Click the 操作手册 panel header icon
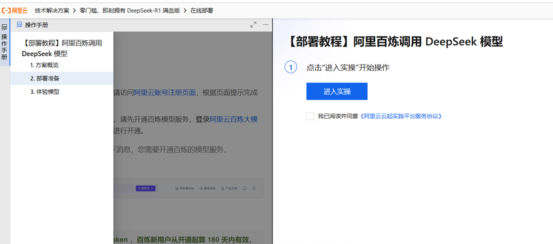The width and height of the screenshot is (553, 244). tap(20, 25)
